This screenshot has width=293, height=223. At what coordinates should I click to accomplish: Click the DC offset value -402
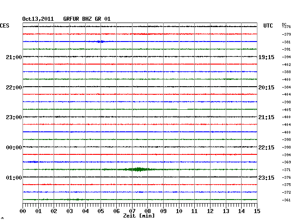(x=286, y=65)
